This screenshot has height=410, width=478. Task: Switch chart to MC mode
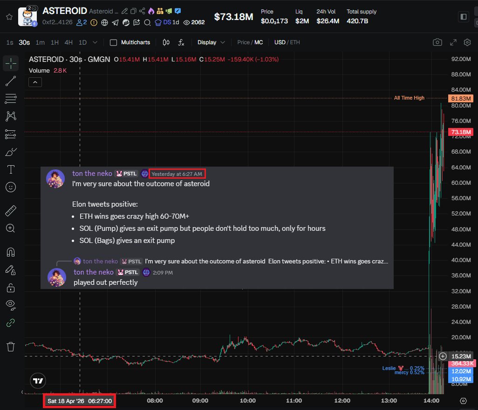pos(259,42)
